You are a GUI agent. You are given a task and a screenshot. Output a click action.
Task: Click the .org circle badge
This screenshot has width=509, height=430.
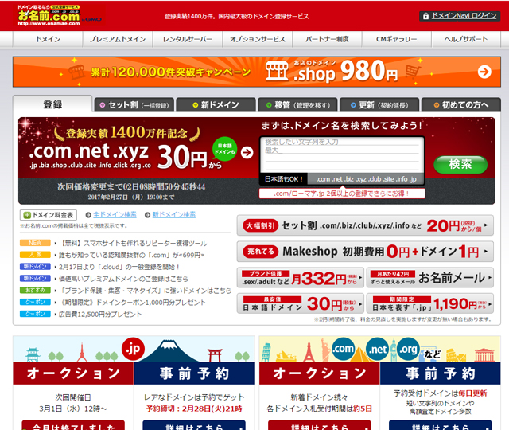[x=408, y=349]
